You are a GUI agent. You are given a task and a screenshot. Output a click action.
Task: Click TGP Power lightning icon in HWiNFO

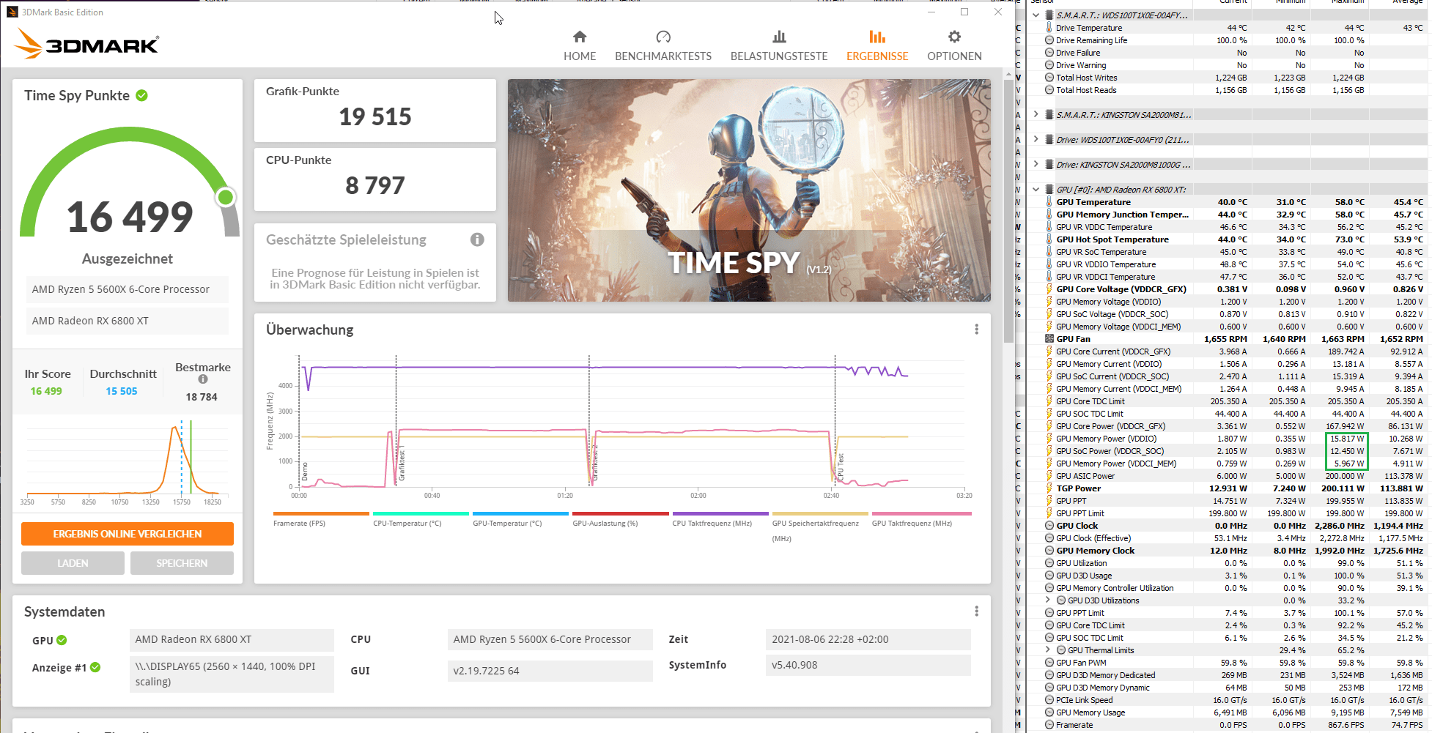coord(1049,488)
